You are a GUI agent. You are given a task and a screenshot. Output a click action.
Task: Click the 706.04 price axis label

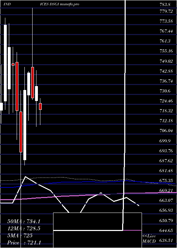[166, 131]
